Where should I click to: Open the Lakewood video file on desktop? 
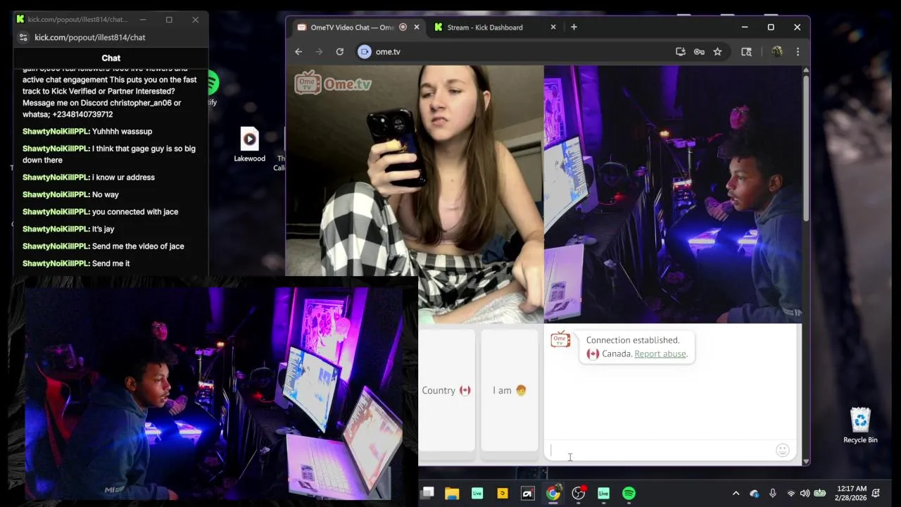click(x=250, y=144)
